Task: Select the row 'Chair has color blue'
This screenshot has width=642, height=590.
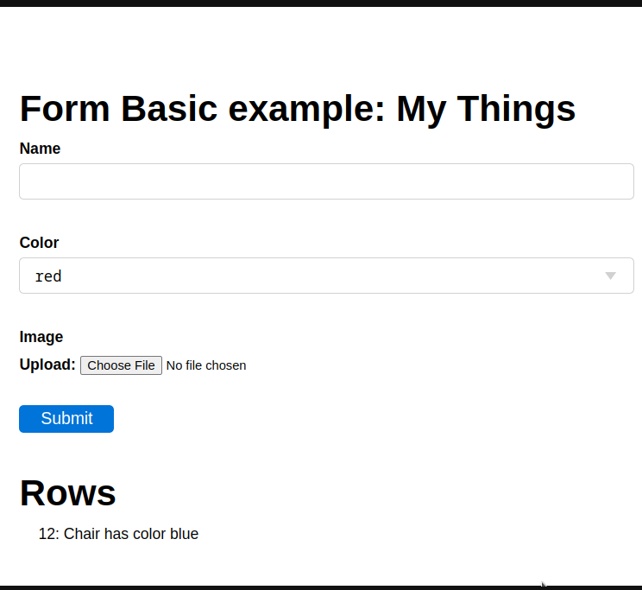Action: [x=118, y=534]
